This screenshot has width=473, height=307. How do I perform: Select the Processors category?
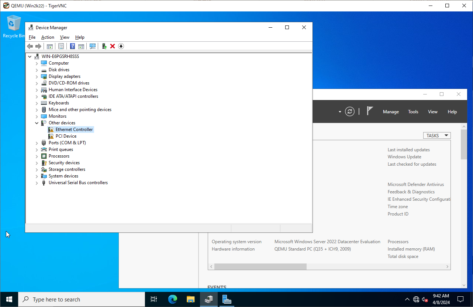[x=59, y=156]
